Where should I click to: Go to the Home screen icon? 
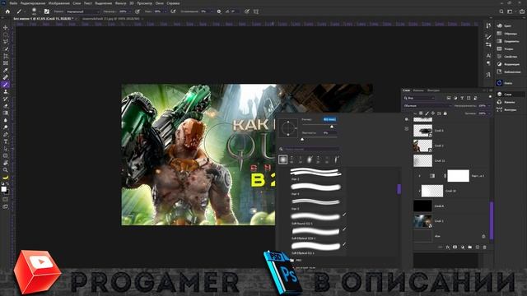(7, 12)
